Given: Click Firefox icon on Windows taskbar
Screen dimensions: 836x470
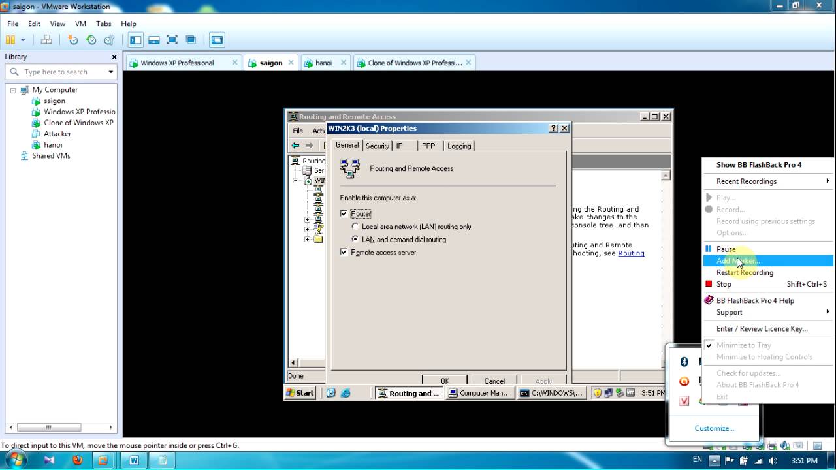Looking at the screenshot, I should pos(77,460).
